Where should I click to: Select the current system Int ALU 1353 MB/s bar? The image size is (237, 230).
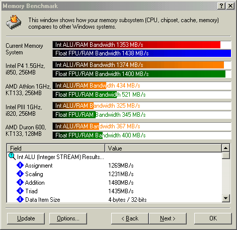[x=142, y=45]
